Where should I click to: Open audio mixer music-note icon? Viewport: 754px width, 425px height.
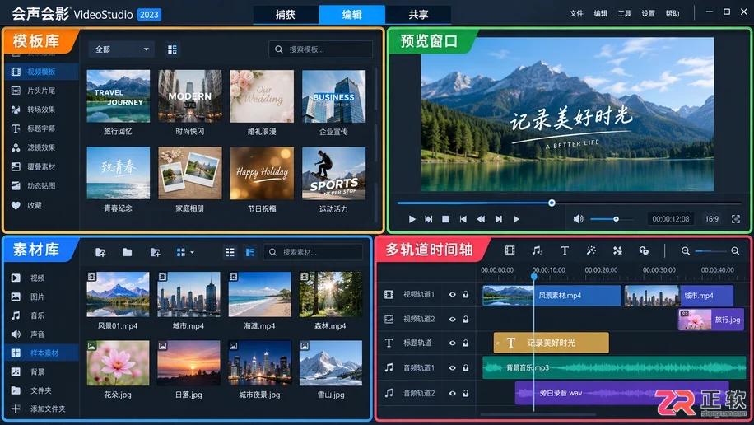click(537, 250)
